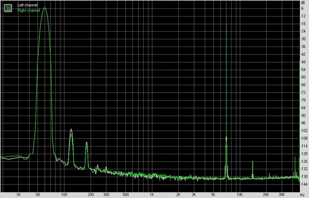This screenshot has height=198, width=309.
Task: Click the 1K frequency axis label
Action: click(152, 195)
